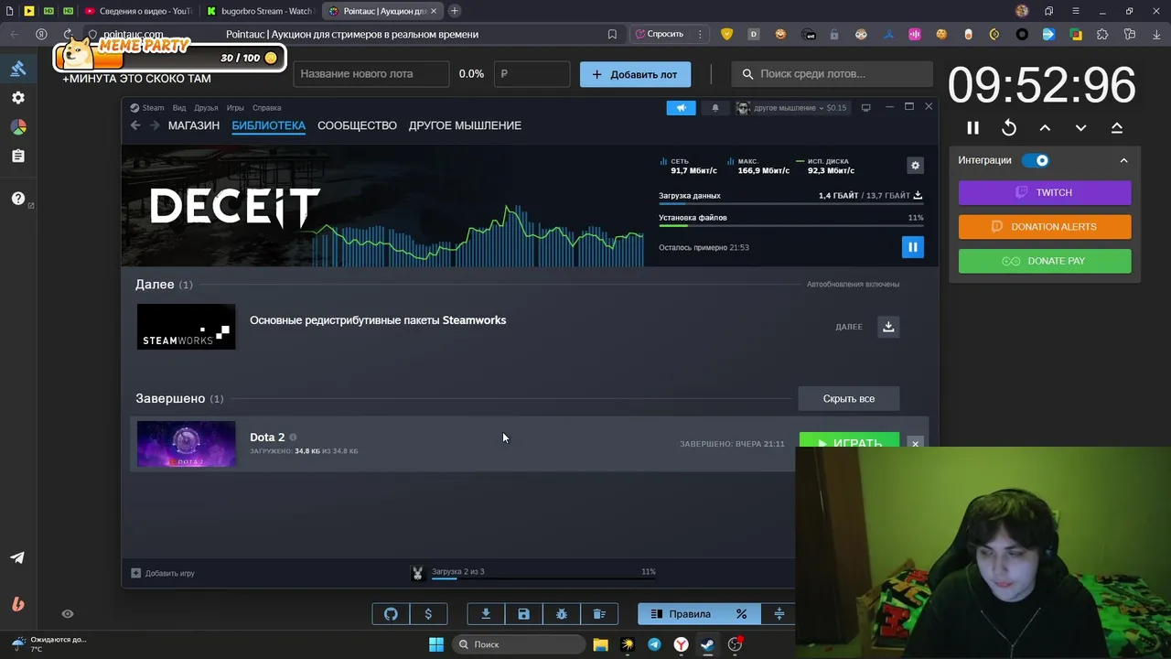1171x659 pixels.
Task: Click timer double-up arrow icon
Action: click(x=1117, y=128)
